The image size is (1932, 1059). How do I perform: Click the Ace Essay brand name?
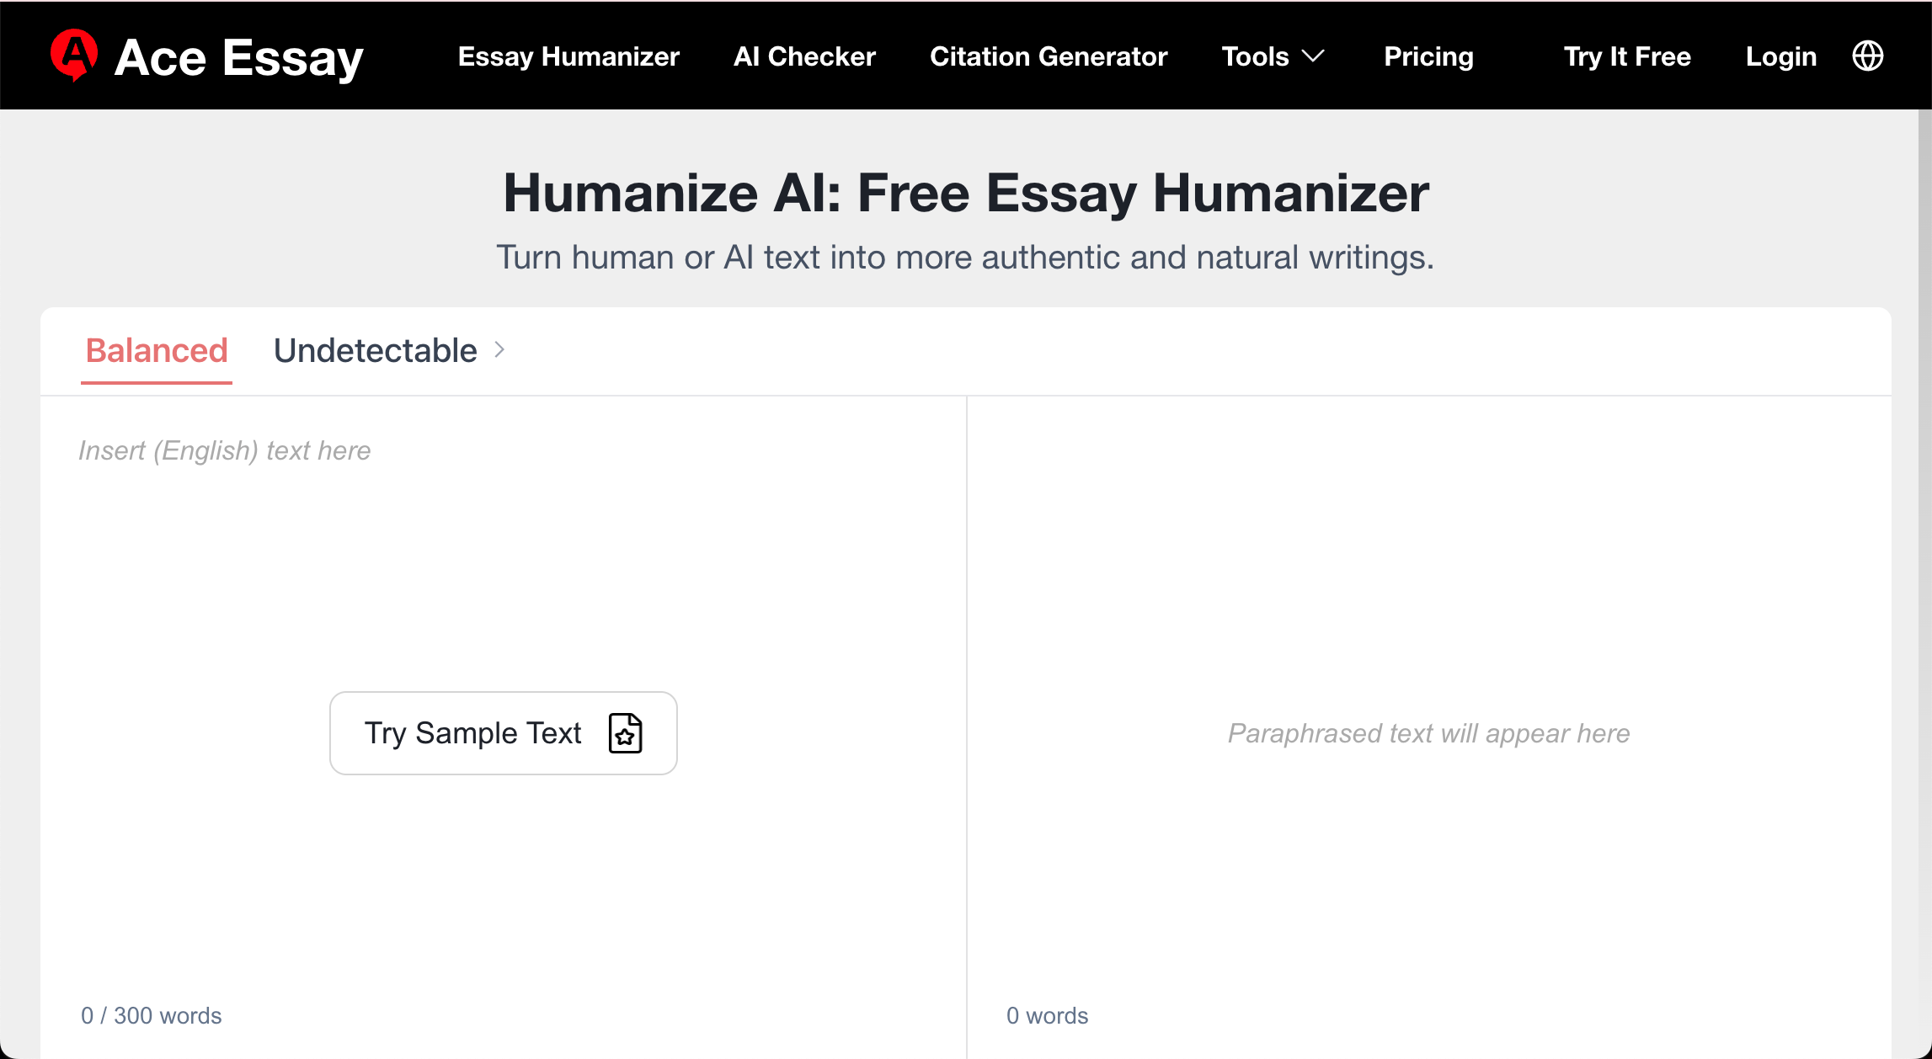[238, 57]
